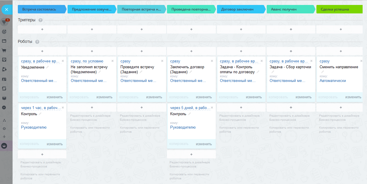The width and height of the screenshot is (367, 184).
Task: Open the shopping cart icon in sidebar
Action: 4,50
